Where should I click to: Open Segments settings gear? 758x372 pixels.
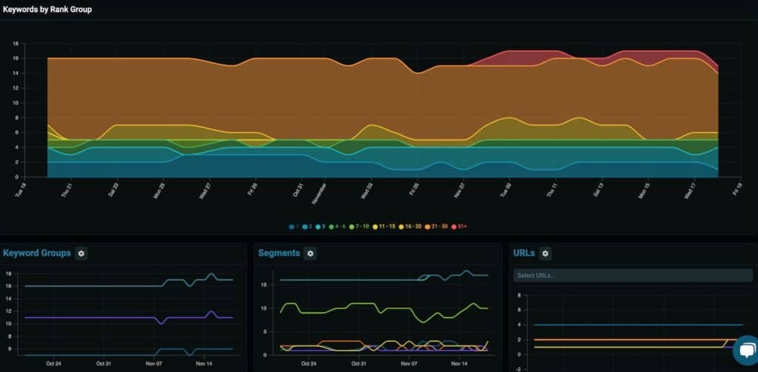[310, 253]
